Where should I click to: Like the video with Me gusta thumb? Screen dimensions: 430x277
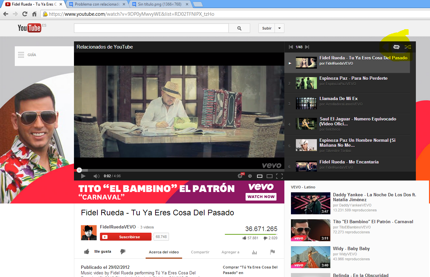(x=87, y=252)
